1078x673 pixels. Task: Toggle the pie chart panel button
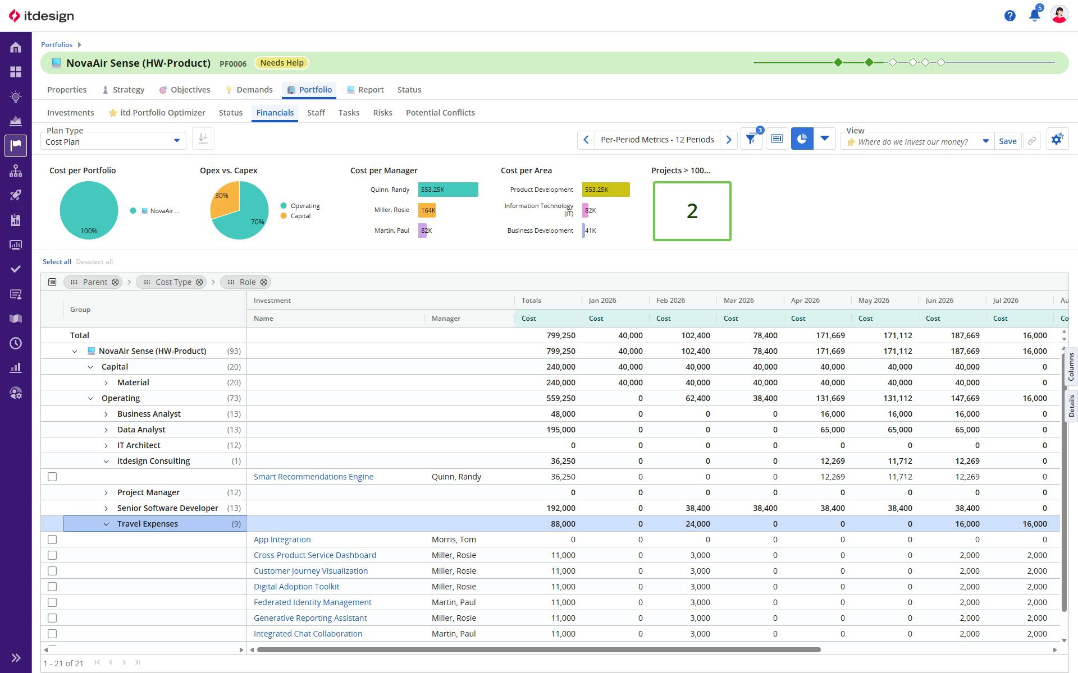click(802, 139)
